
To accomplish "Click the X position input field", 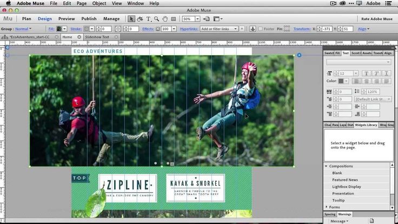I will pos(327,29).
